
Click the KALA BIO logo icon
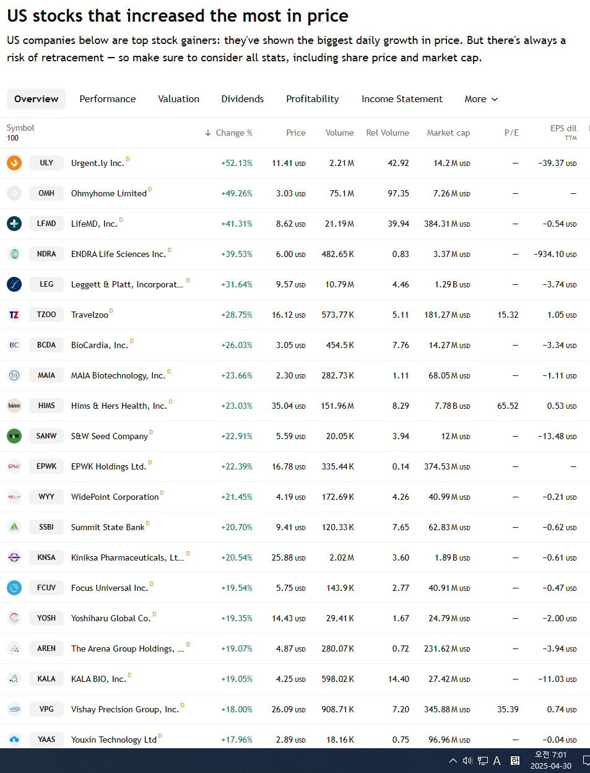coord(14,679)
